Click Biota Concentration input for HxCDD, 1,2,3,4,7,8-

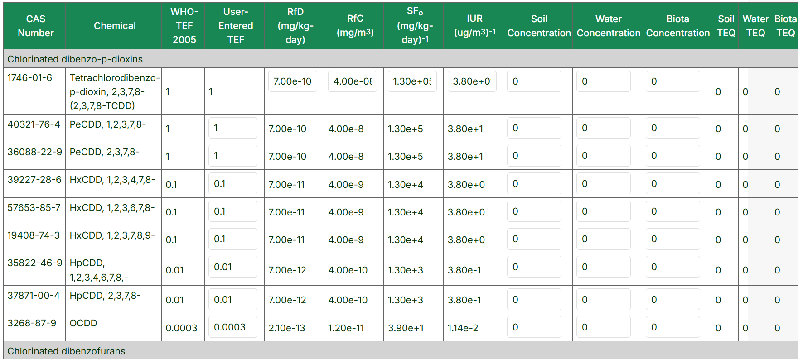point(672,184)
